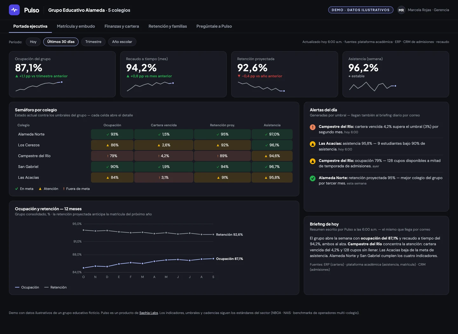Click green check icon for Alameda Norte alert
The width and height of the screenshot is (458, 334).
point(313,178)
